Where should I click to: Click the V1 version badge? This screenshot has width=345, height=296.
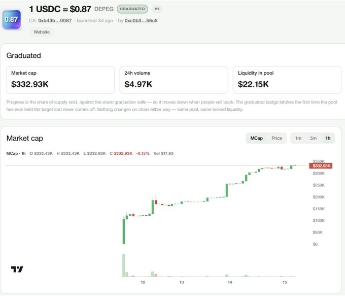(157, 9)
